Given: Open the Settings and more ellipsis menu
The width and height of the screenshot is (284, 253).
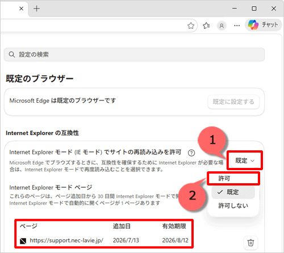Looking at the screenshot, I should 237,26.
